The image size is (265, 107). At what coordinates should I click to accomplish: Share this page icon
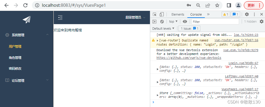tap(208, 5)
